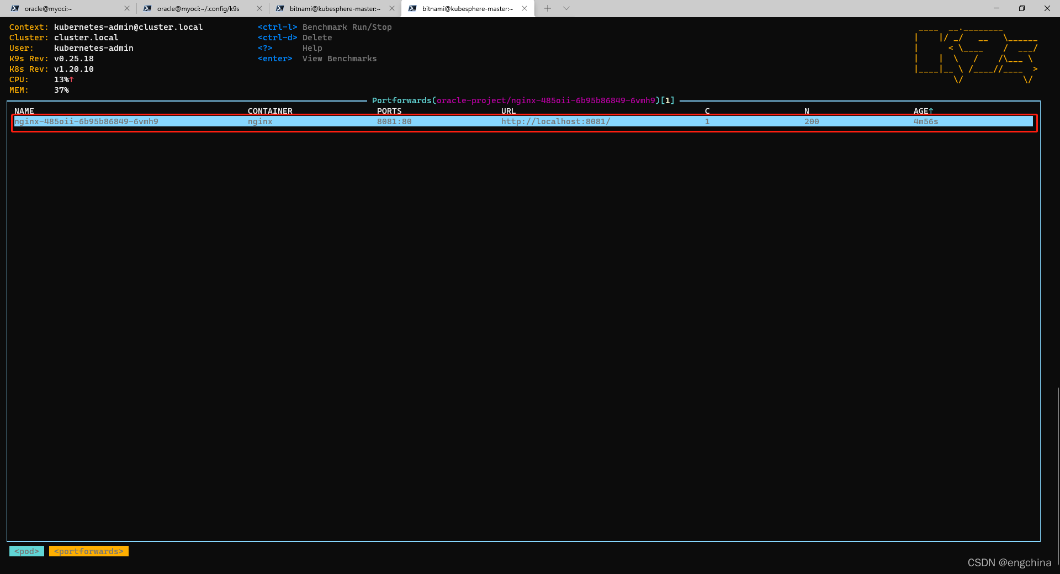The height and width of the screenshot is (574, 1060).
Task: Open a new terminal tab with plus icon
Action: (x=548, y=8)
